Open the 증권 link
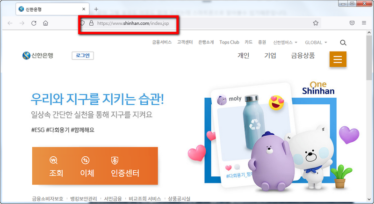Viewport: 374px width, 204px height. 262,42
